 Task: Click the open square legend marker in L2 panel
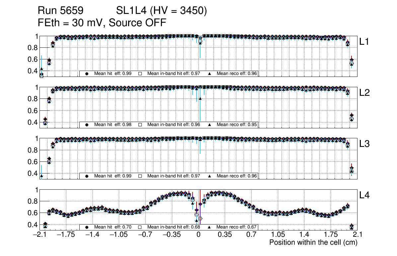coord(140,125)
